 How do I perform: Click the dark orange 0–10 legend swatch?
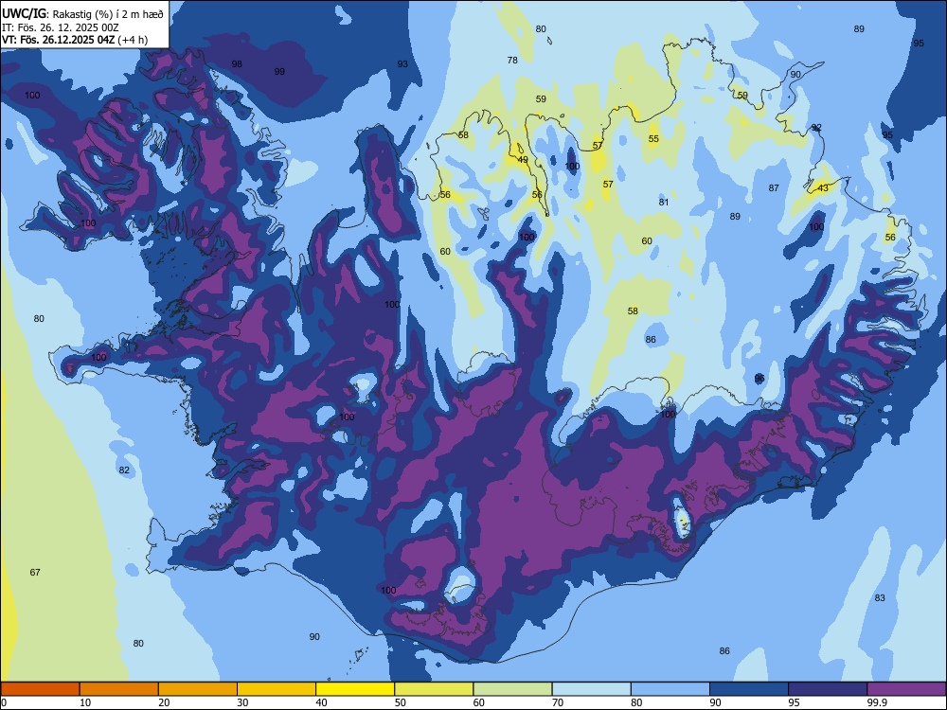(x=40, y=689)
